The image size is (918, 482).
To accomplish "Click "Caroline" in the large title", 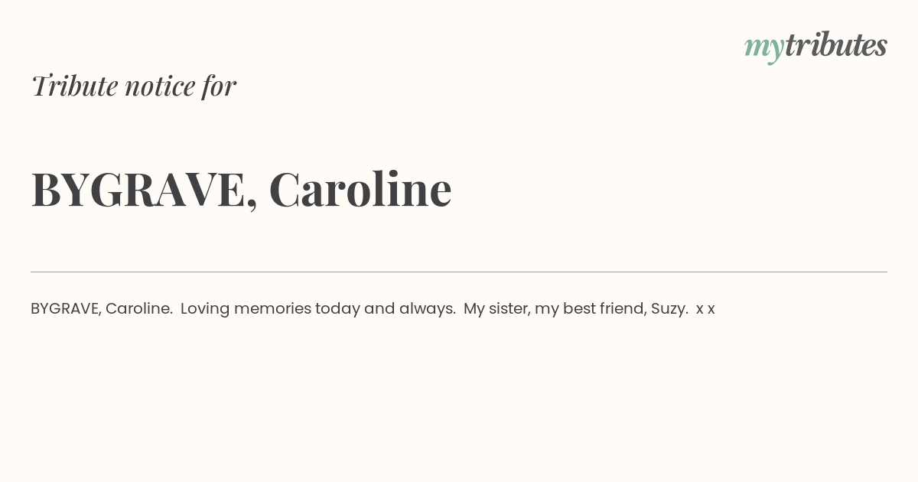I will coord(360,188).
